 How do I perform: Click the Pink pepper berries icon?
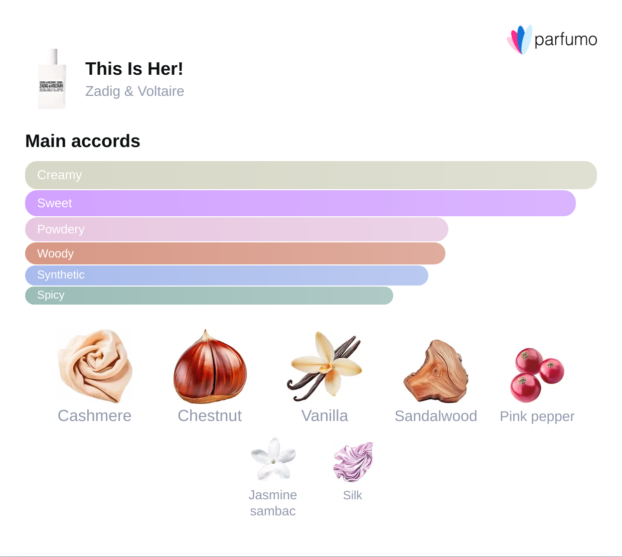pyautogui.click(x=537, y=374)
